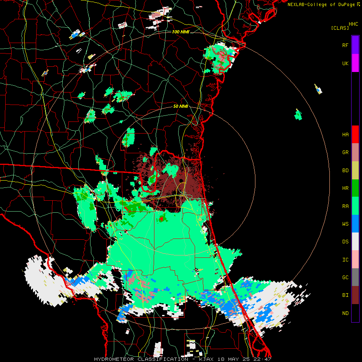Click the HA red legend swatch
Image resolution: width=362 pixels, height=362 pixels.
tap(355, 134)
